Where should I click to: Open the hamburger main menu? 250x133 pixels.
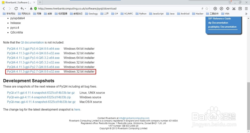point(246,8)
